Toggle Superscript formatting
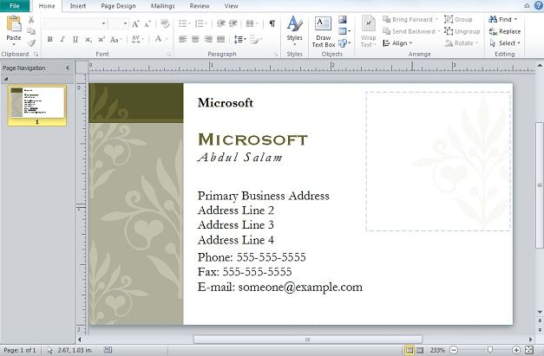Screen dimensions: 544x356 point(101,39)
